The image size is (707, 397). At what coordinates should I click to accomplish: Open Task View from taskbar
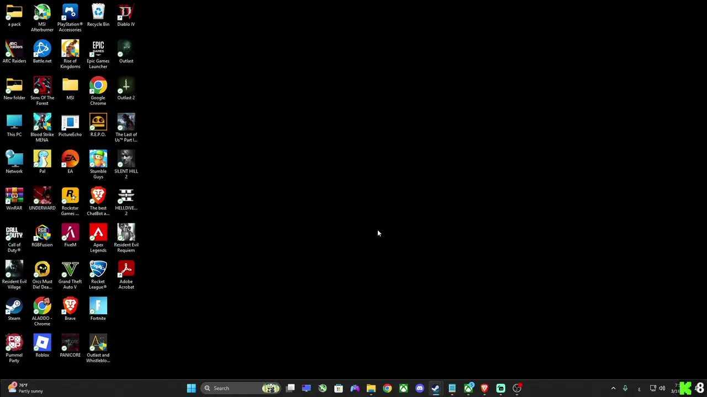[x=291, y=388]
